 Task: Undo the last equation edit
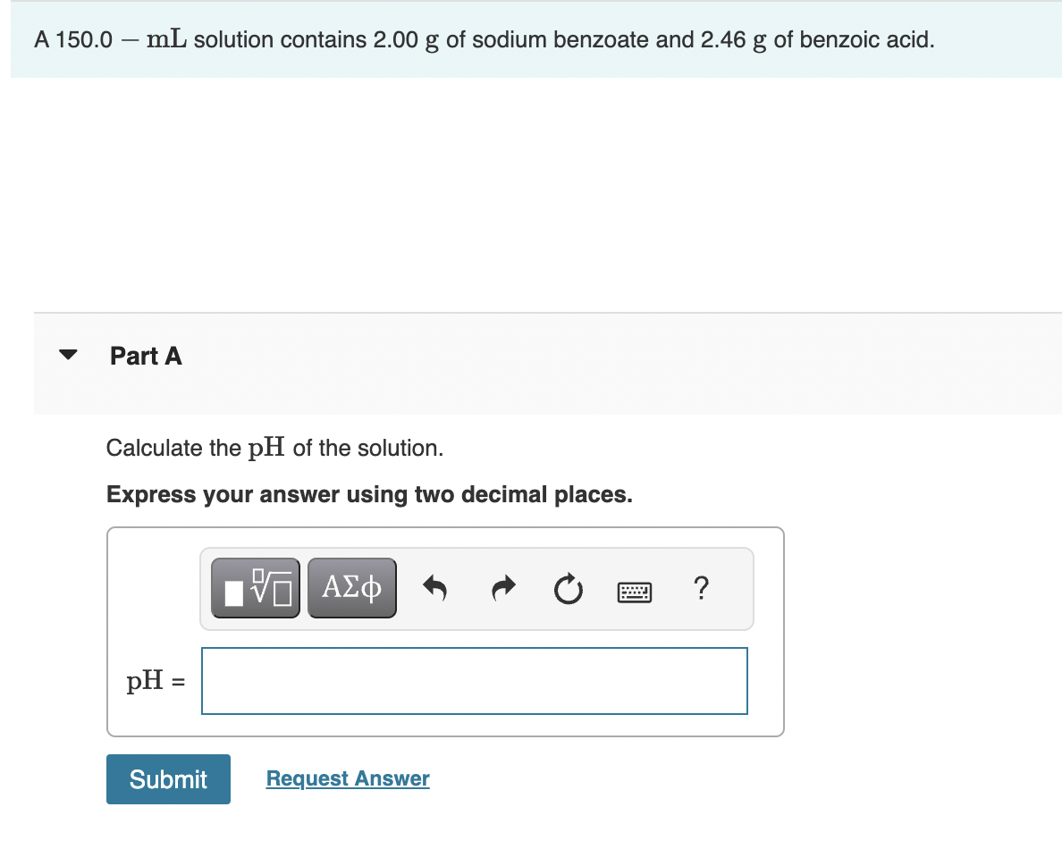[435, 587]
